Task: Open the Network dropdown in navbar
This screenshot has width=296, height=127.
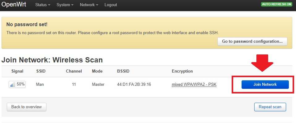Action: coord(89,5)
